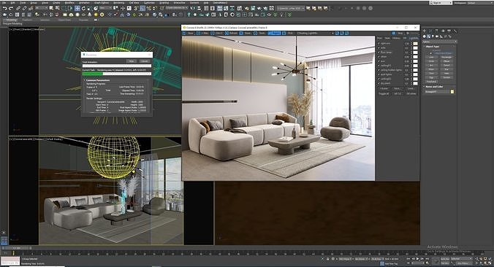The height and width of the screenshot is (267, 494).
Task: Uncheck the floor lamp LightMix layer
Action: (x=379, y=53)
